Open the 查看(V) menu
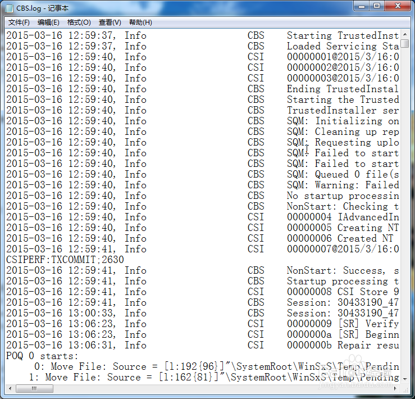 110,22
